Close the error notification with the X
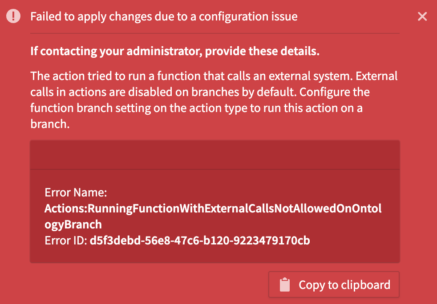The width and height of the screenshot is (437, 304). pyautogui.click(x=422, y=17)
